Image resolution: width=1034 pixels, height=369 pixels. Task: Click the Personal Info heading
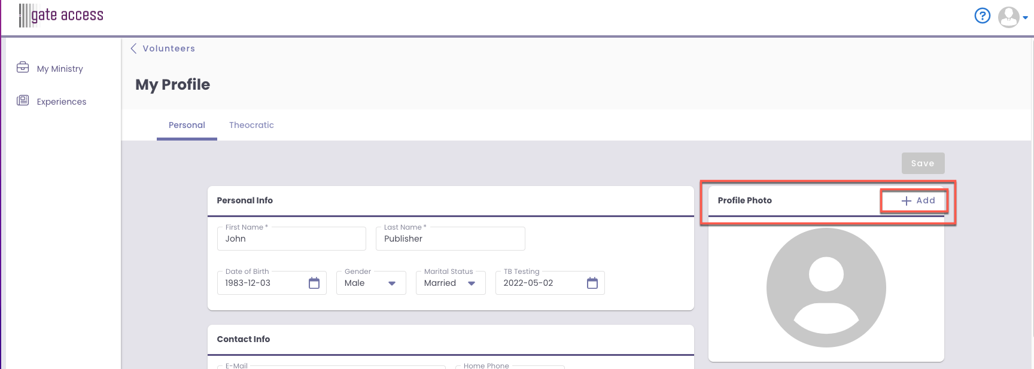(245, 200)
